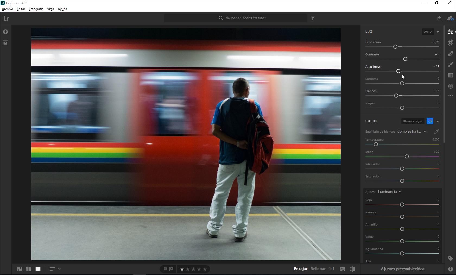This screenshot has height=275, width=456.
Task: Click the Sombras slider handle
Action: (x=402, y=83)
